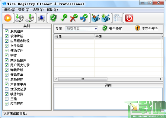Click the green shield safe-fix toolbar icon

coord(53,18)
